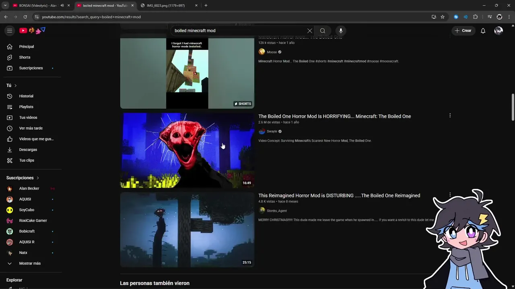Open Boiled One Reimagined video thumbnail
The width and height of the screenshot is (515, 289).
coord(187,230)
